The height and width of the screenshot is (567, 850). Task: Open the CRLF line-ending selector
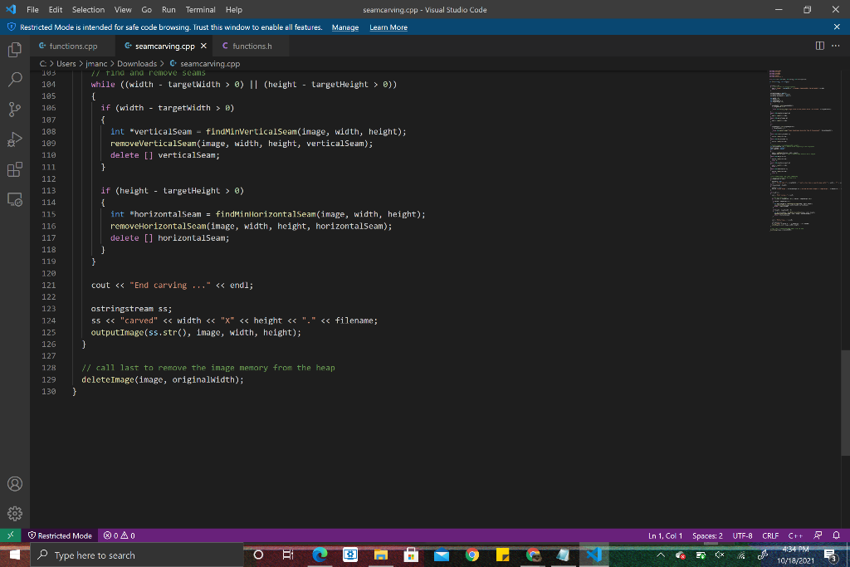tap(769, 535)
